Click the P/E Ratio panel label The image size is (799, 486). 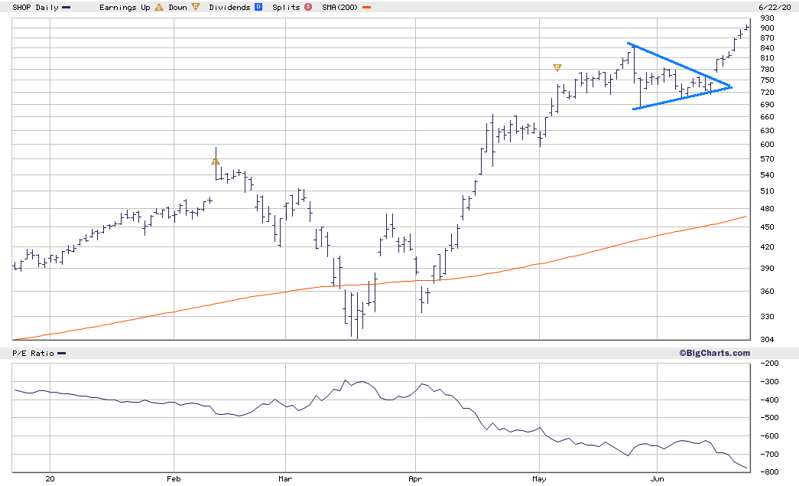pyautogui.click(x=33, y=354)
